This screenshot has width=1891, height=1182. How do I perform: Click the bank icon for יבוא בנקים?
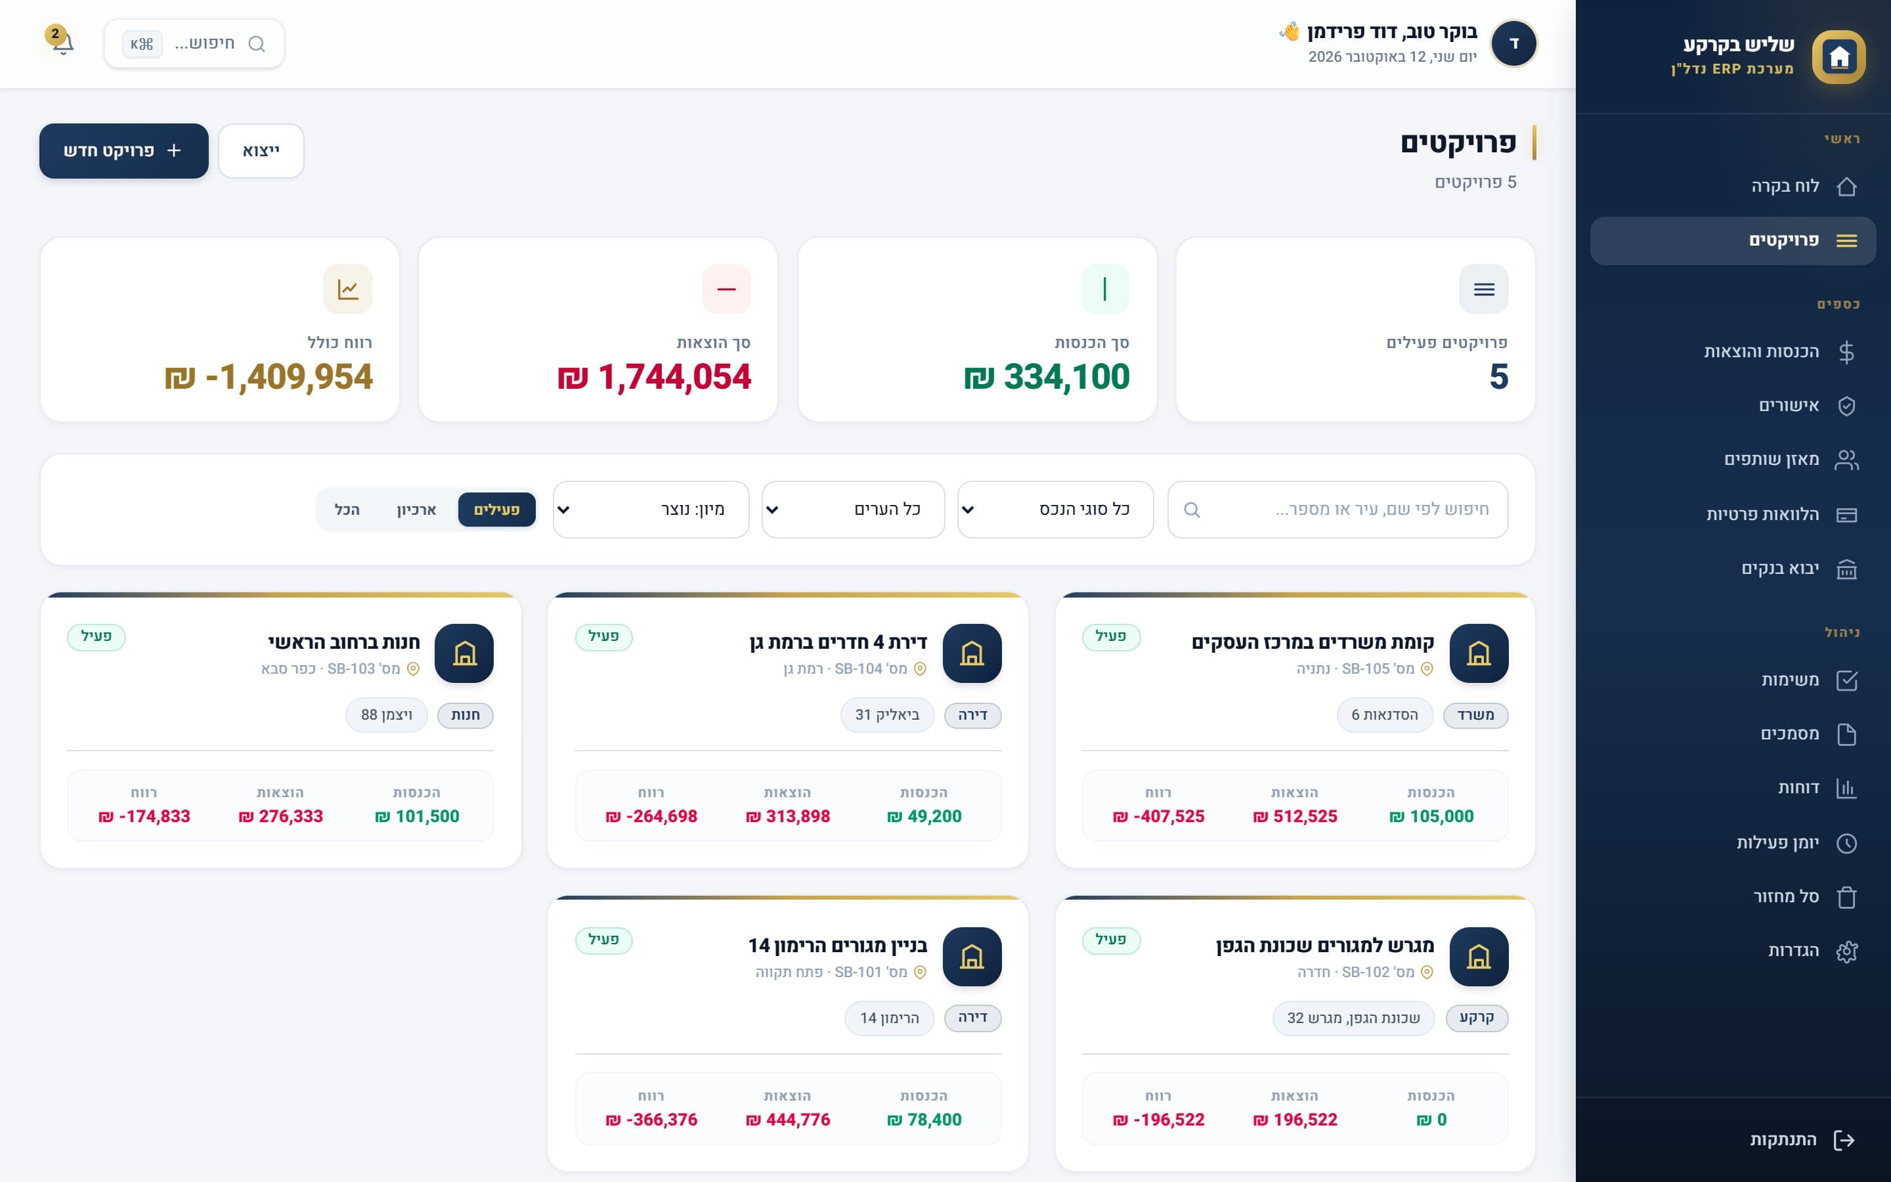pos(1846,569)
